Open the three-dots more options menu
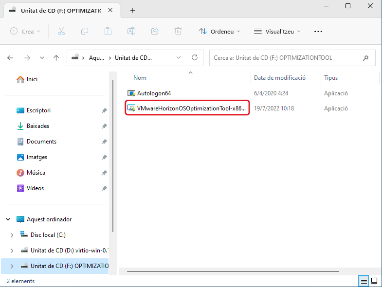Viewport: 382px width, 287px height. (x=318, y=31)
